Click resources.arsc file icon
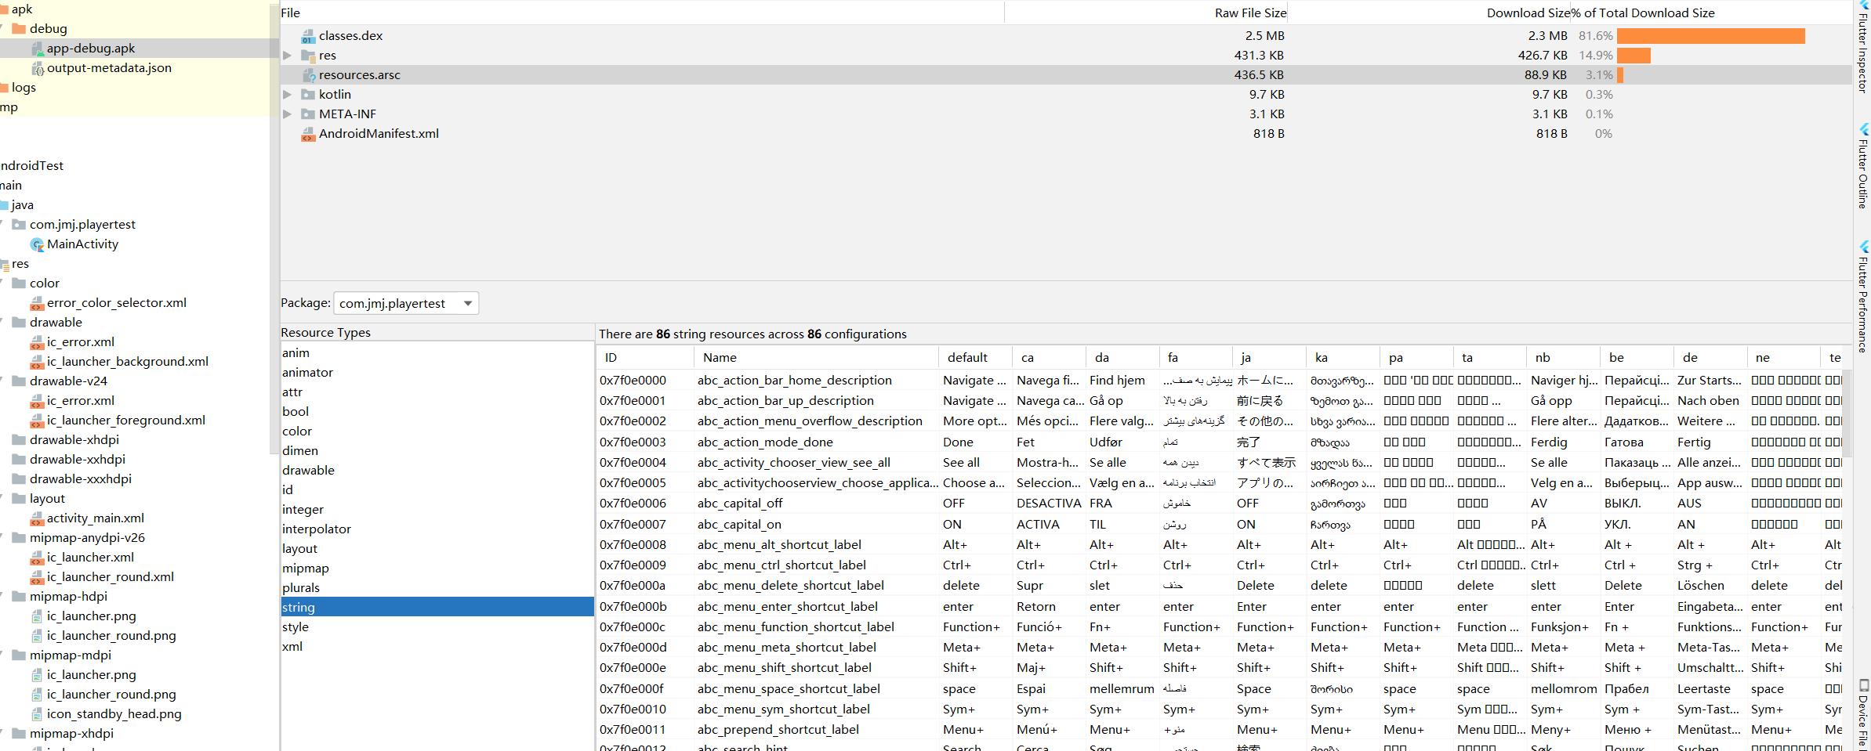1871x751 pixels. point(309,75)
